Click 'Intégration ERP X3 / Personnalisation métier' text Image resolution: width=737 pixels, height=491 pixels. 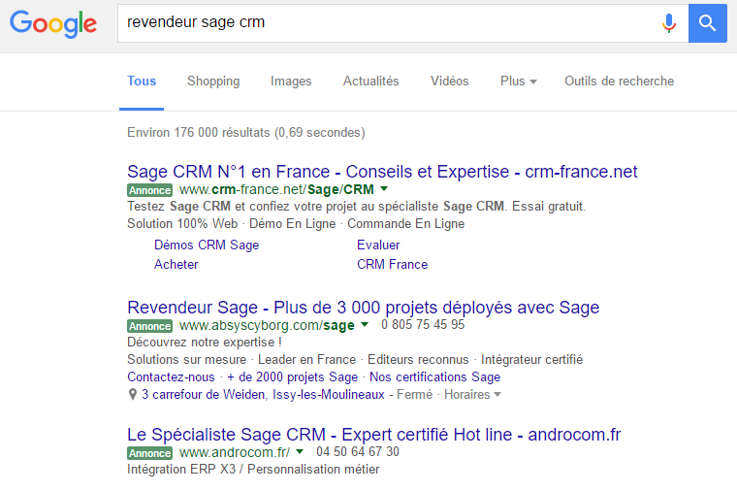[x=253, y=470]
